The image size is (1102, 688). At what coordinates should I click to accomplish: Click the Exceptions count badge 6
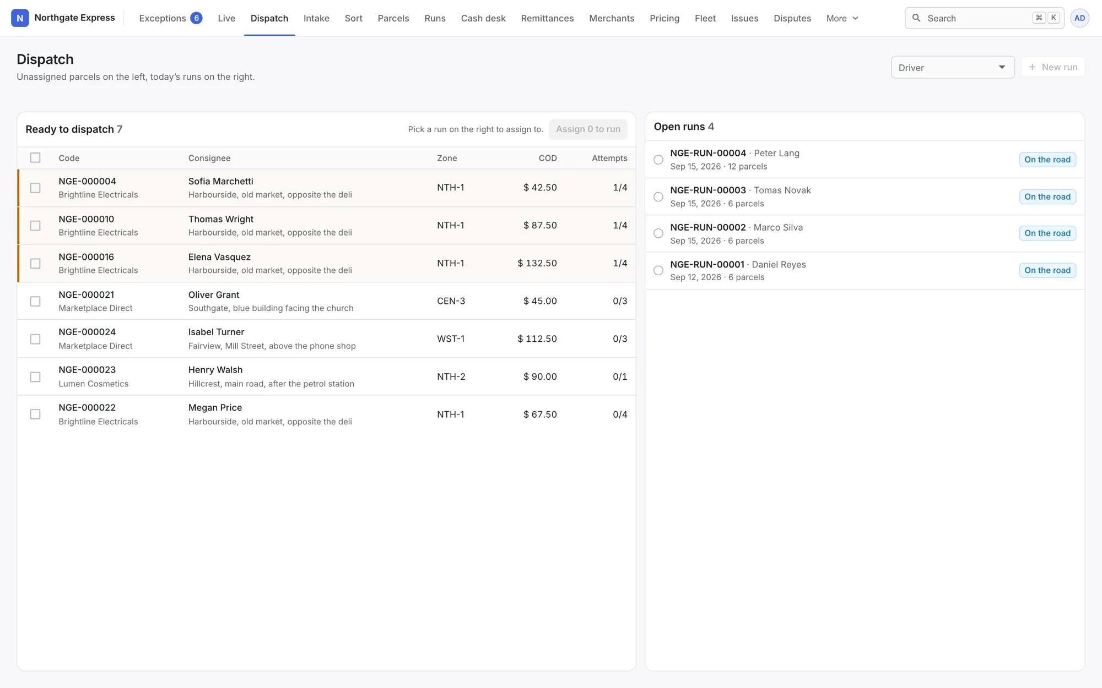(196, 18)
